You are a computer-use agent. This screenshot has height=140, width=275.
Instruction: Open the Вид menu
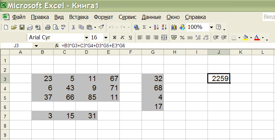[x=59, y=17]
